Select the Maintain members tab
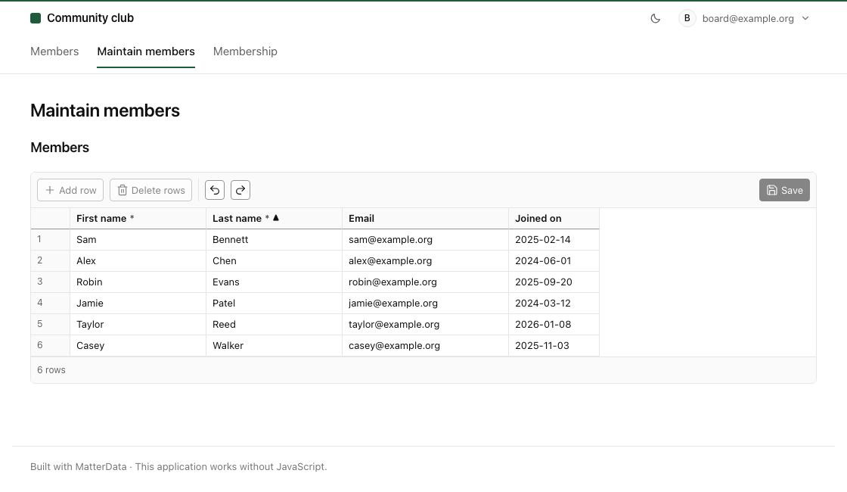Image resolution: width=847 pixels, height=492 pixels. pos(146,51)
